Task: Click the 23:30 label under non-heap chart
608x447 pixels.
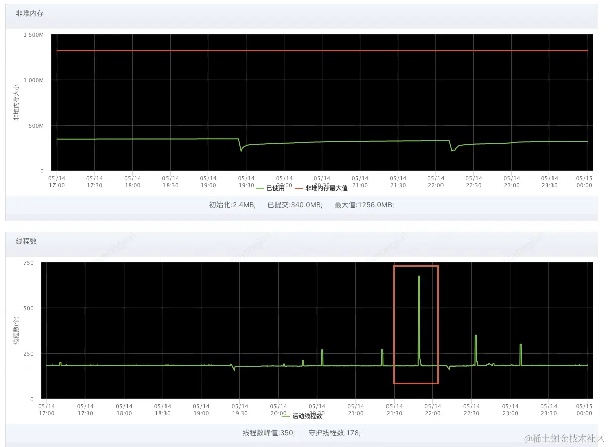Action: pyautogui.click(x=549, y=182)
